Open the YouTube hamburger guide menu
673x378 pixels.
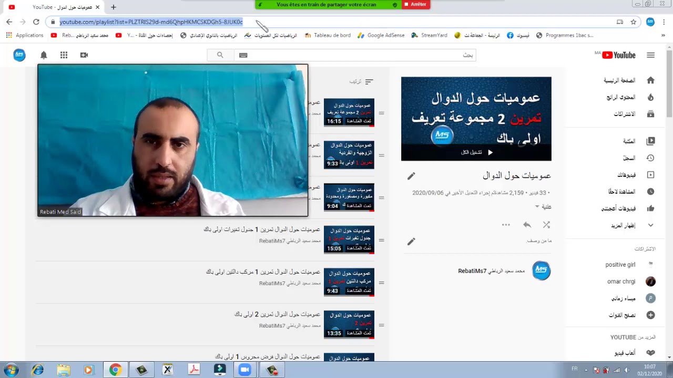click(x=651, y=55)
